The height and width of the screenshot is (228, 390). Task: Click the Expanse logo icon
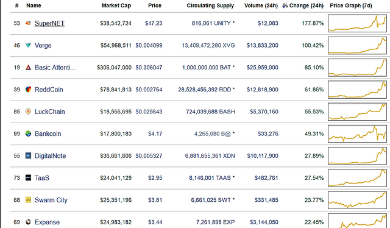pyautogui.click(x=29, y=222)
